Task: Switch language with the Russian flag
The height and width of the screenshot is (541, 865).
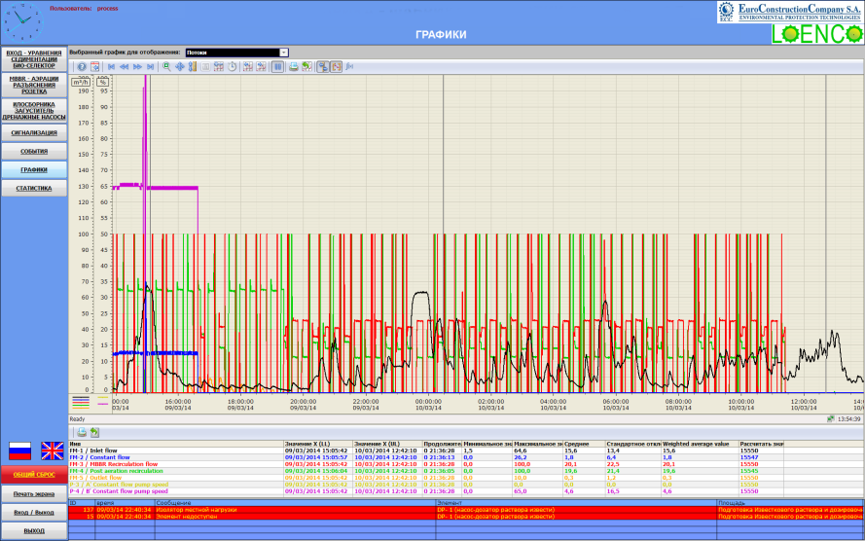Action: (x=19, y=451)
